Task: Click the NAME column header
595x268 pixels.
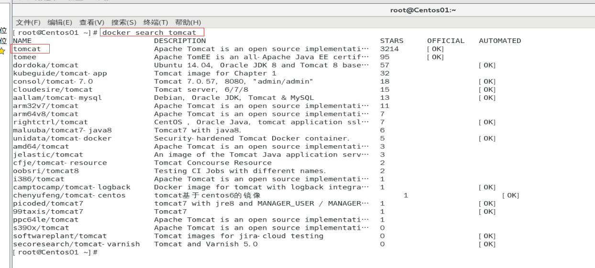Action: pyautogui.click(x=22, y=41)
